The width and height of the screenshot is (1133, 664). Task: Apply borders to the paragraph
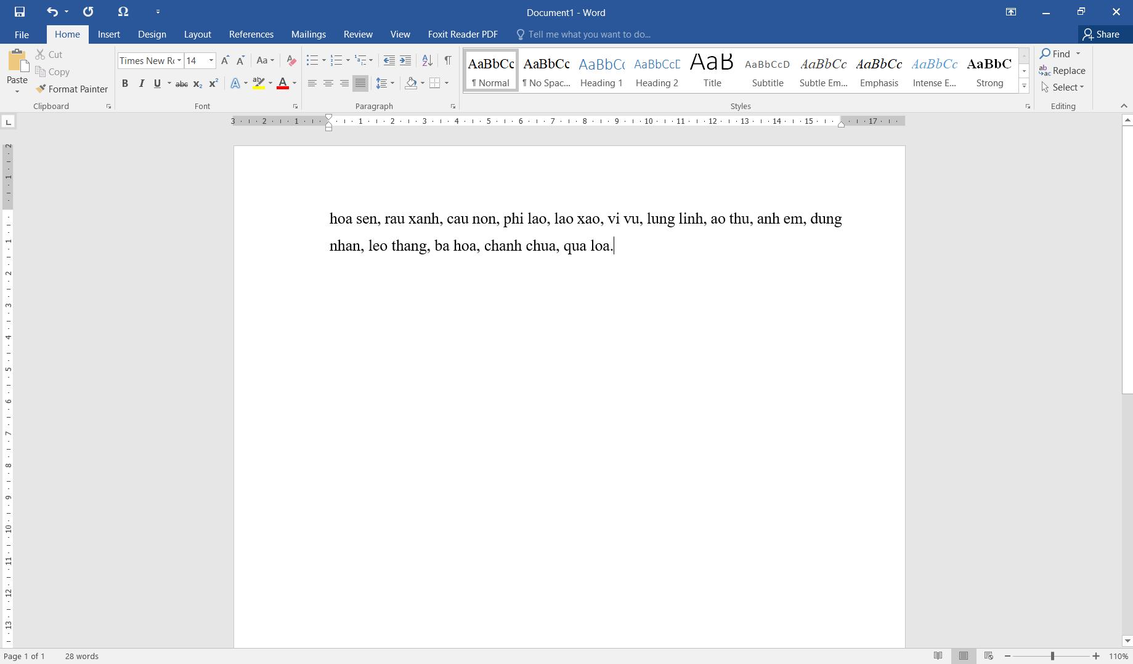coord(434,83)
